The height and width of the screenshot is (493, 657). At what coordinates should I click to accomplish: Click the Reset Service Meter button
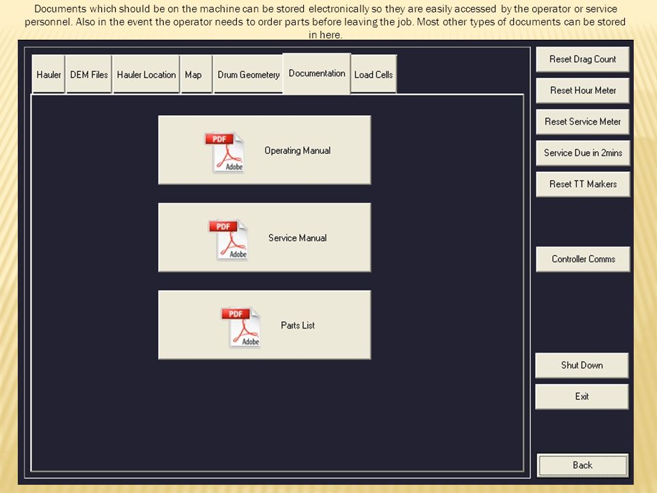(582, 122)
